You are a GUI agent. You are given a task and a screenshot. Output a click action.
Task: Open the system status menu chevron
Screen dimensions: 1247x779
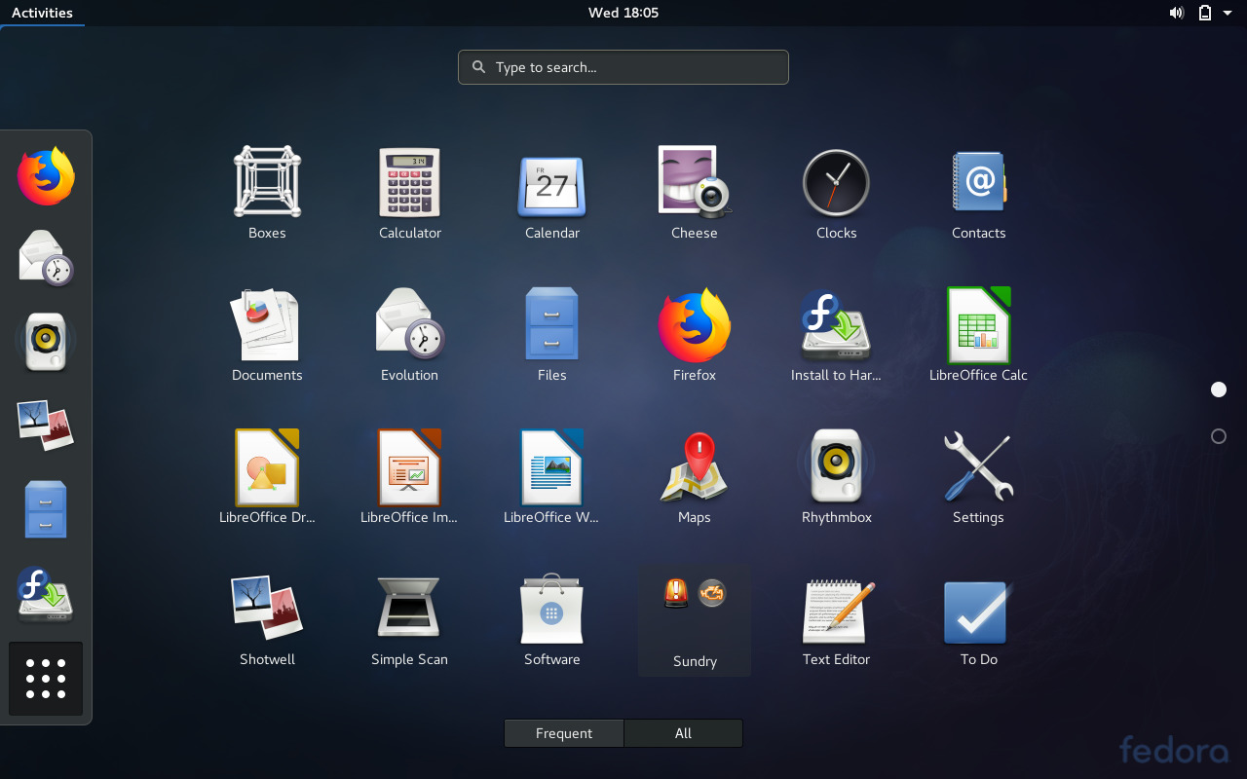(x=1229, y=13)
